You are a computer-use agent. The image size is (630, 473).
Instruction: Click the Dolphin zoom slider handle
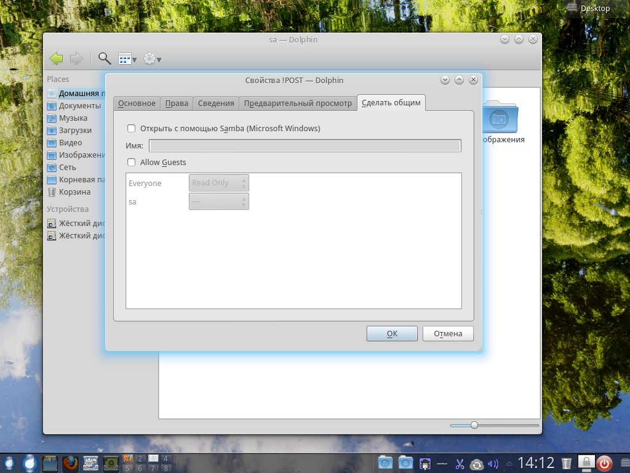pos(474,425)
